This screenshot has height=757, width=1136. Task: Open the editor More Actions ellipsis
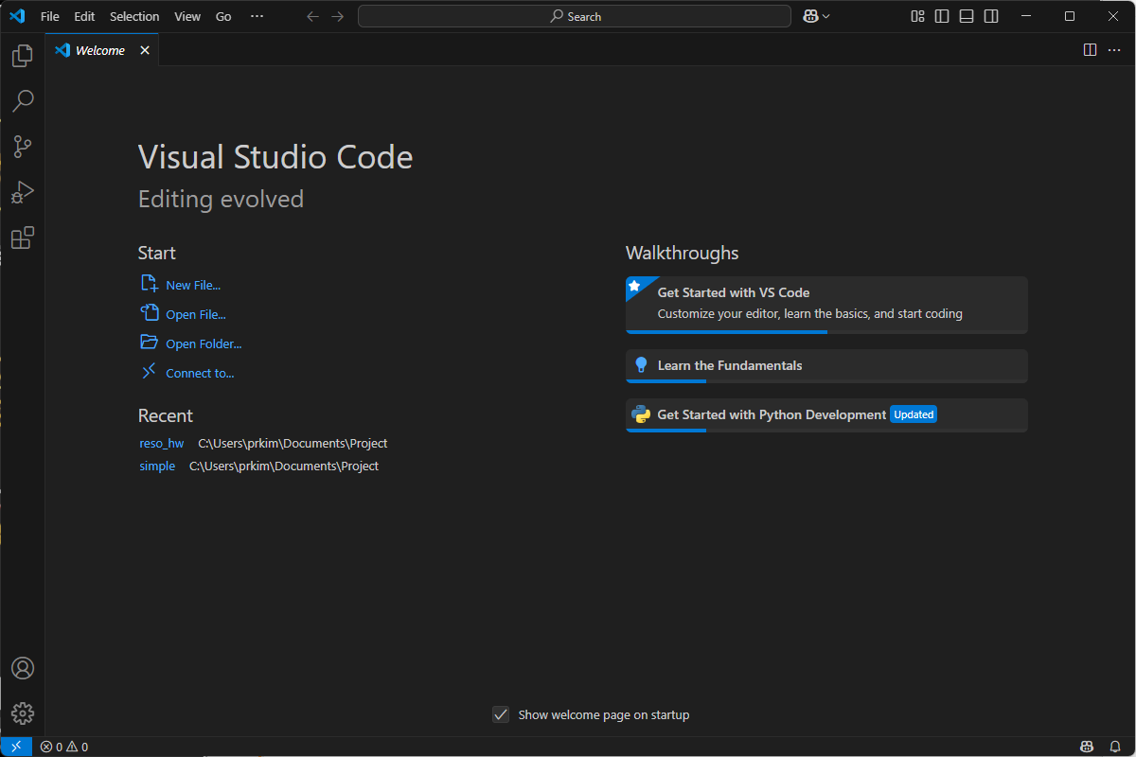click(1114, 50)
